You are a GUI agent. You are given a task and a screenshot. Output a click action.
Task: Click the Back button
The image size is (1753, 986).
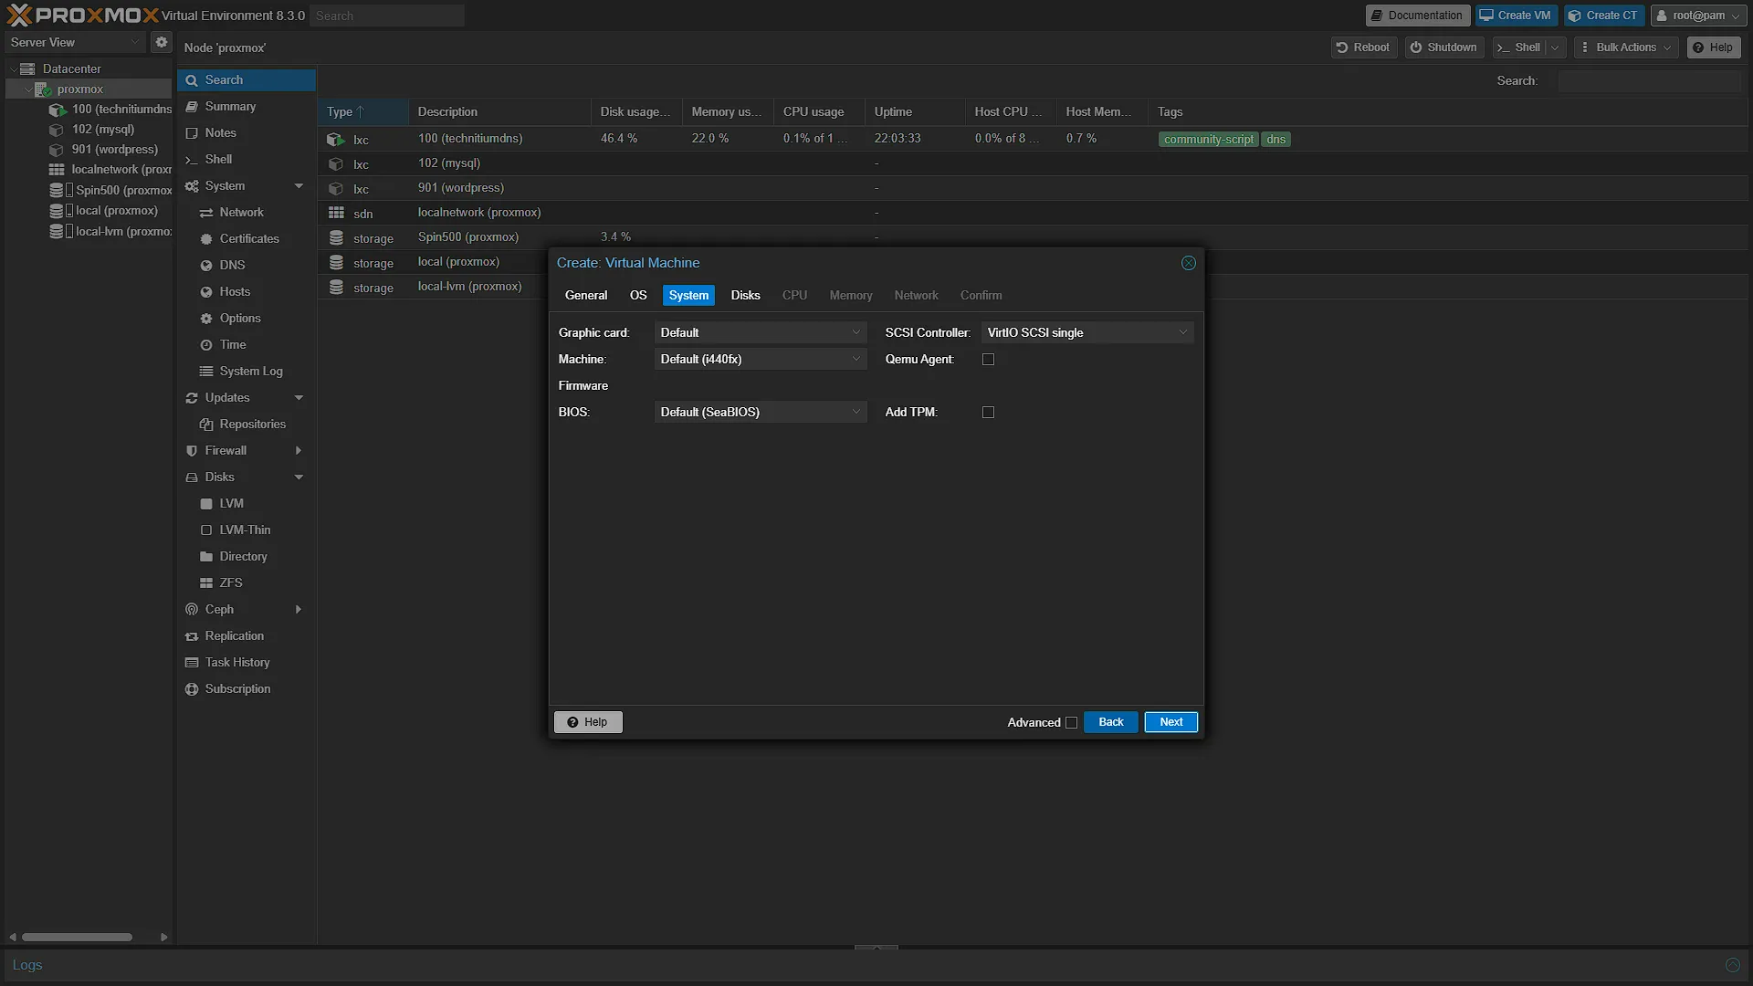[1110, 722]
